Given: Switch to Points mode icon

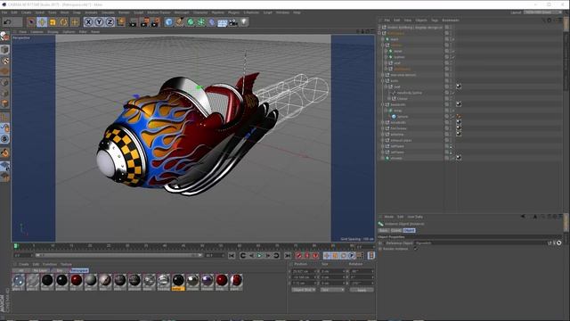Looking at the screenshot, I should tap(4, 82).
